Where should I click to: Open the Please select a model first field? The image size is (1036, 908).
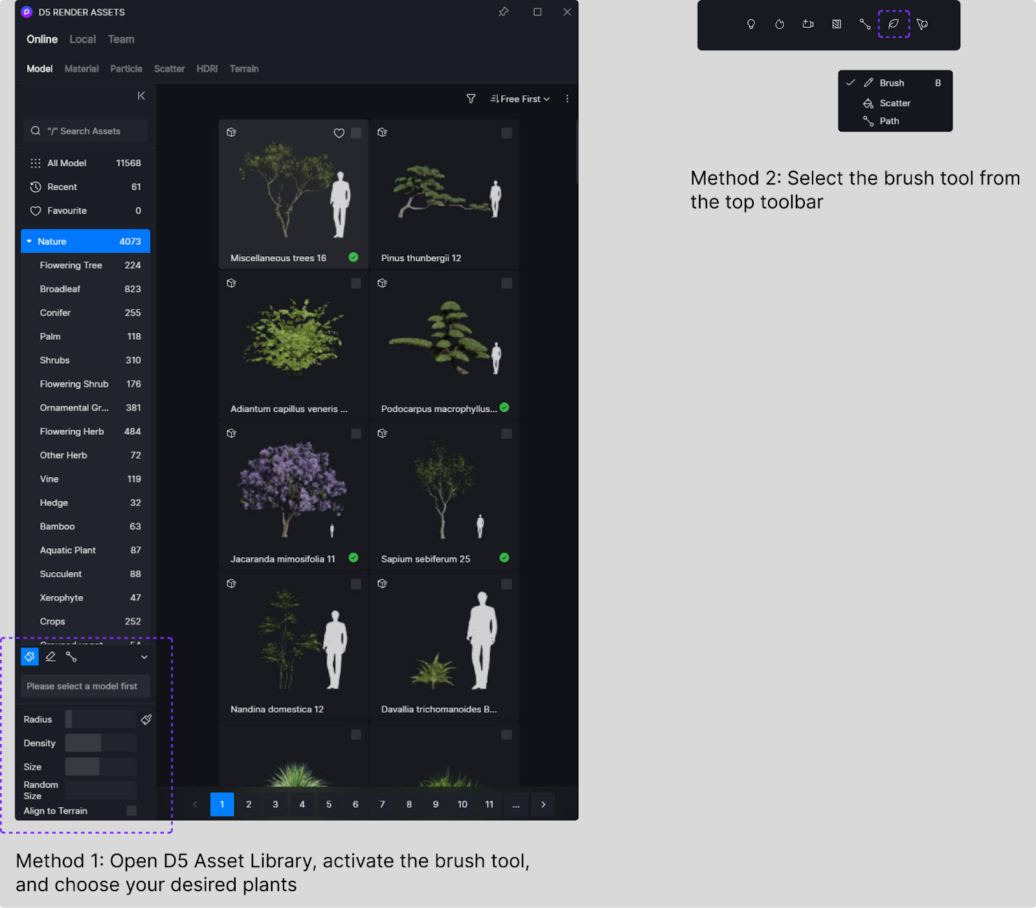[x=85, y=686]
